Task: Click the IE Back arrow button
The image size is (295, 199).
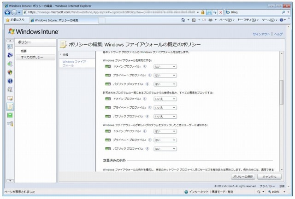Action: [x=7, y=12]
